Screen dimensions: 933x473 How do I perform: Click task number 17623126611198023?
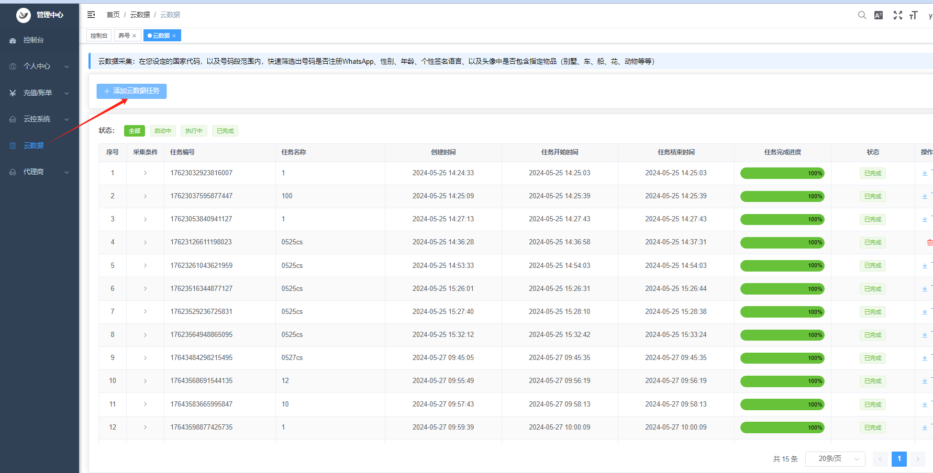pyautogui.click(x=201, y=242)
